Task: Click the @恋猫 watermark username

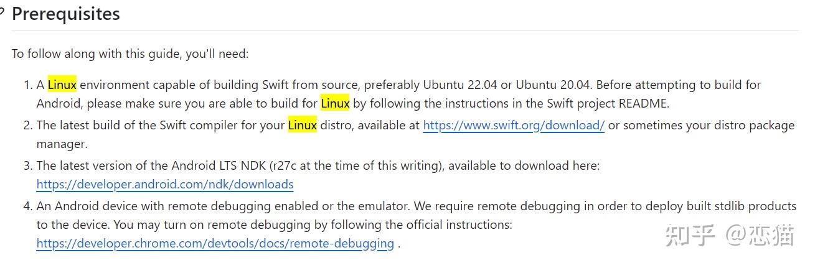Action: (x=760, y=236)
